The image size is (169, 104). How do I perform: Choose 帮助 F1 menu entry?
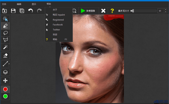[x=59, y=39]
